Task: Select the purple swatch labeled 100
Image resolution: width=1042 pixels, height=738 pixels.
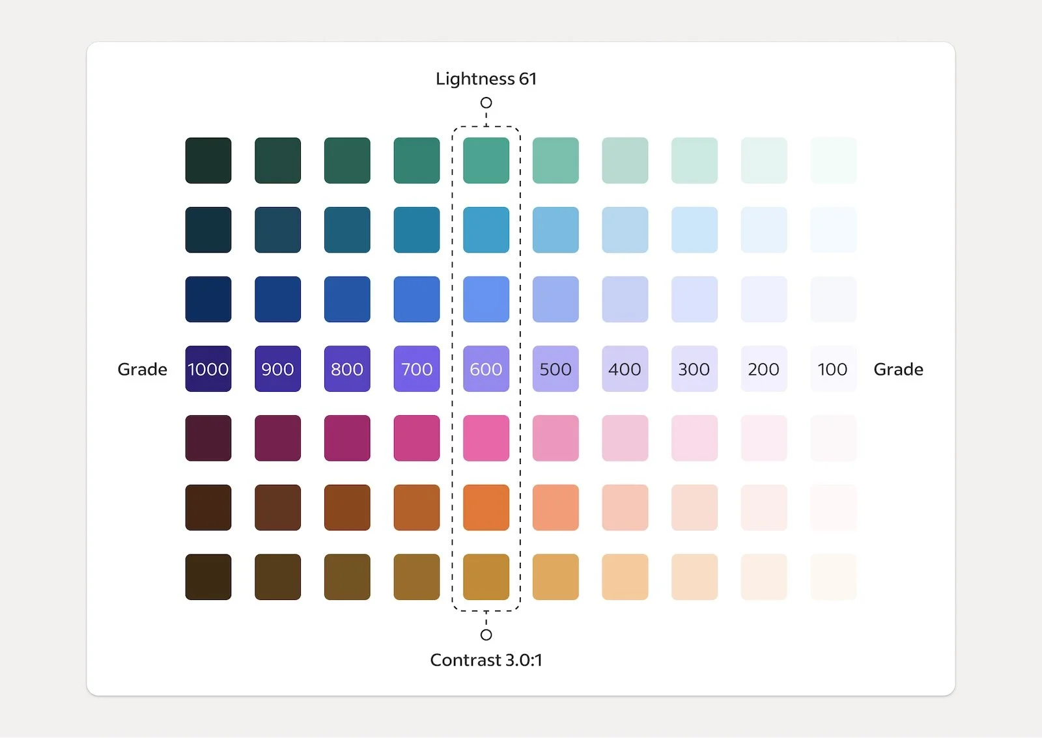Action: pyautogui.click(x=834, y=369)
